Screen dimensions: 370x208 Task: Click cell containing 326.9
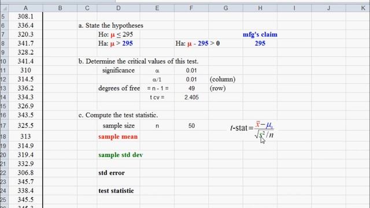[25, 106]
